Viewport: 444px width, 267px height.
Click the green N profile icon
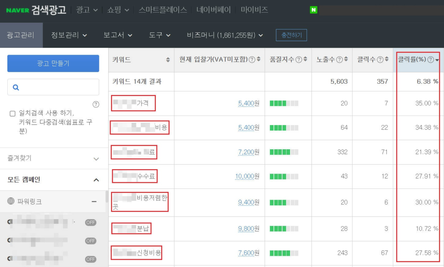pos(313,10)
